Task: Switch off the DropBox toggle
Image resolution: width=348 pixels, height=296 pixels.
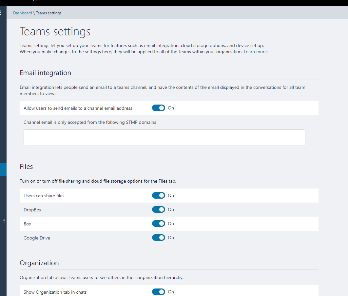Action: coord(159,209)
